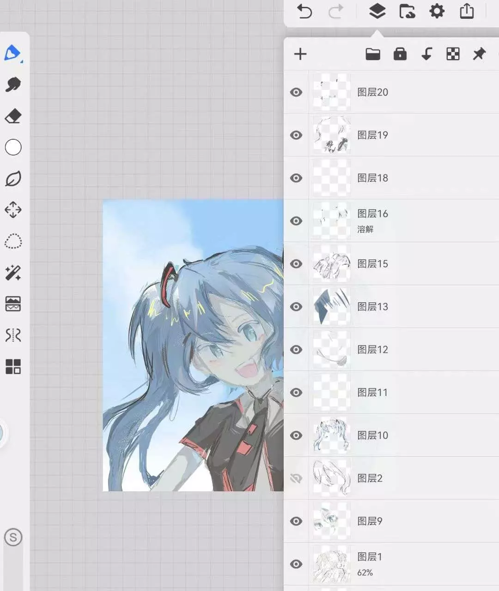Open the magic wand adjustments tool
The image size is (499, 591).
(13, 273)
